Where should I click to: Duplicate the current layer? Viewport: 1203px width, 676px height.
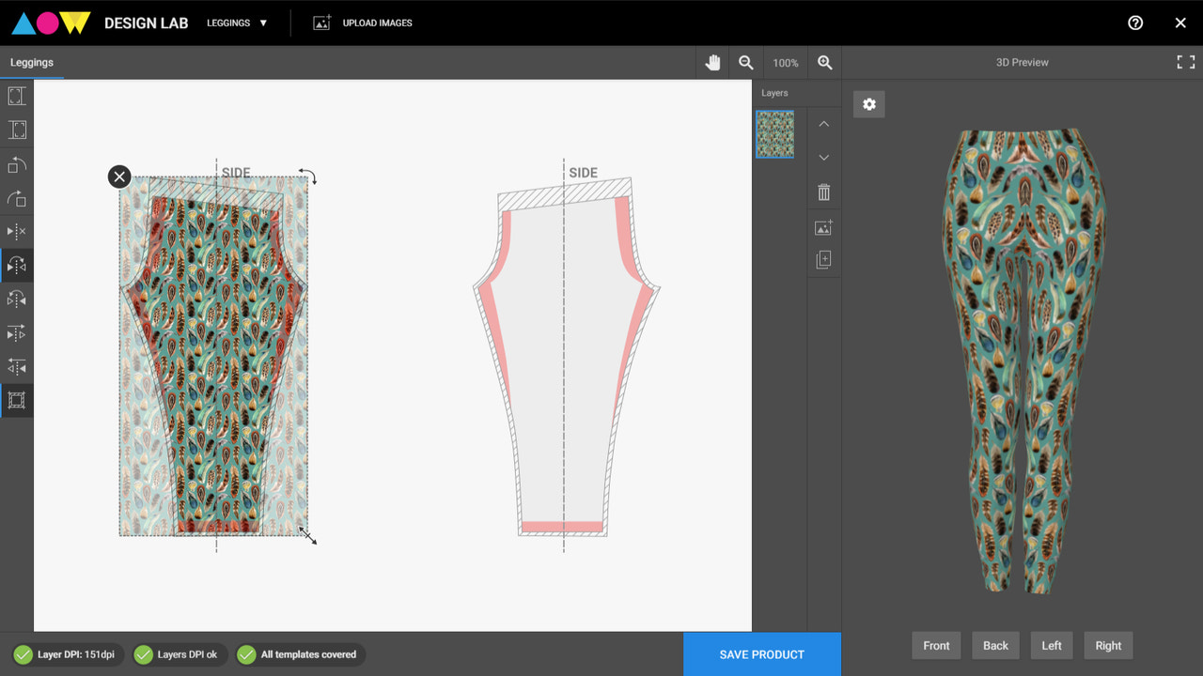(823, 258)
